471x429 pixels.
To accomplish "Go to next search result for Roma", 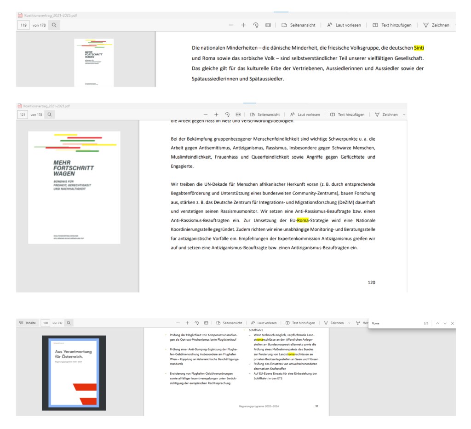I will [x=445, y=323].
